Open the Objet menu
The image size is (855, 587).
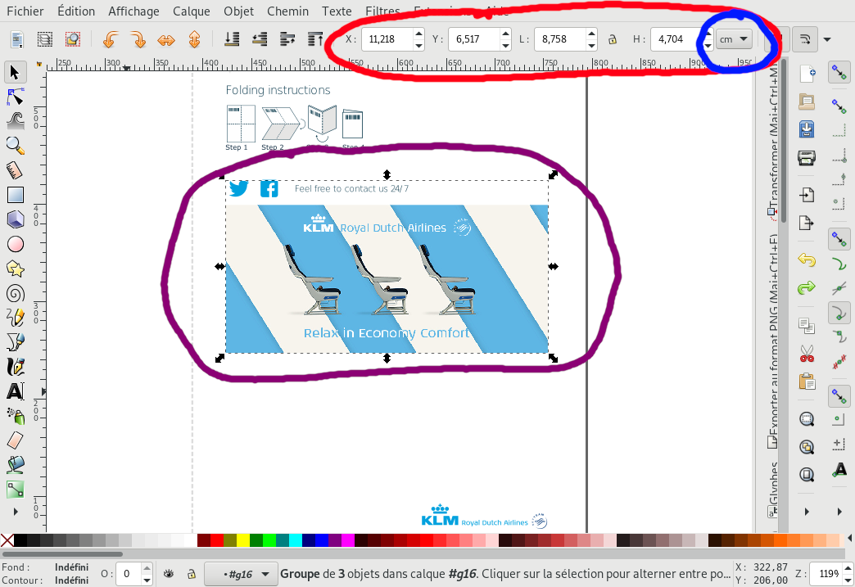pos(239,11)
